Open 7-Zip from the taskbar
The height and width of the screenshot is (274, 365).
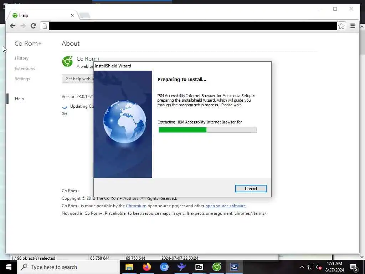pos(199,267)
